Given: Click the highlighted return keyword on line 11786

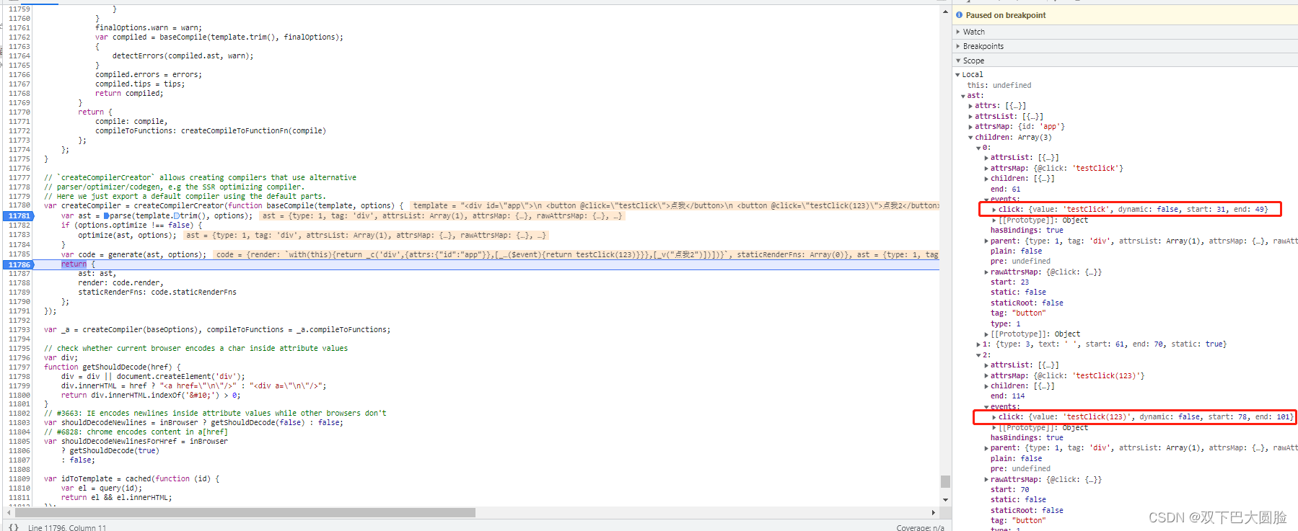Looking at the screenshot, I should click(74, 264).
